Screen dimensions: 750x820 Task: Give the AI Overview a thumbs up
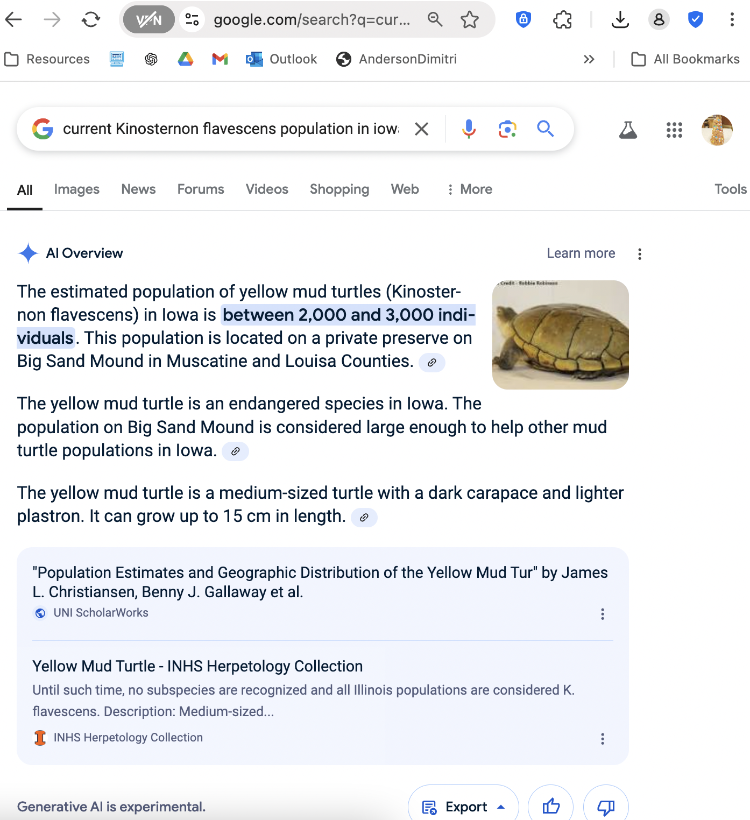[550, 806]
